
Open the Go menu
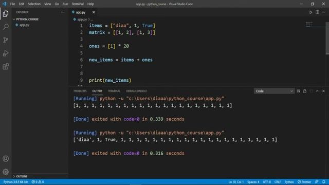tap(57, 4)
